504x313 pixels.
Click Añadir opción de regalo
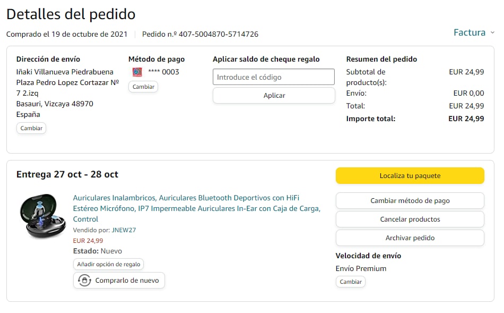[108, 264]
